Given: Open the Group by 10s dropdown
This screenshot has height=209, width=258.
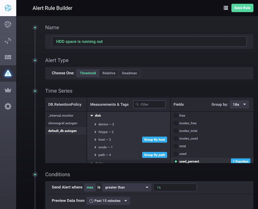Looking at the screenshot, I should click(239, 104).
